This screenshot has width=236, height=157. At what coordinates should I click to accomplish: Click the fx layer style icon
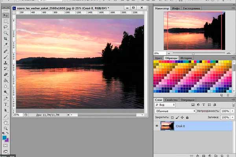point(197,155)
